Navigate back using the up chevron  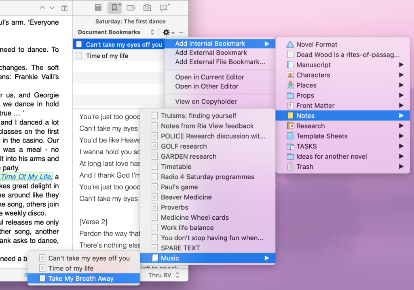pyautogui.click(x=42, y=7)
